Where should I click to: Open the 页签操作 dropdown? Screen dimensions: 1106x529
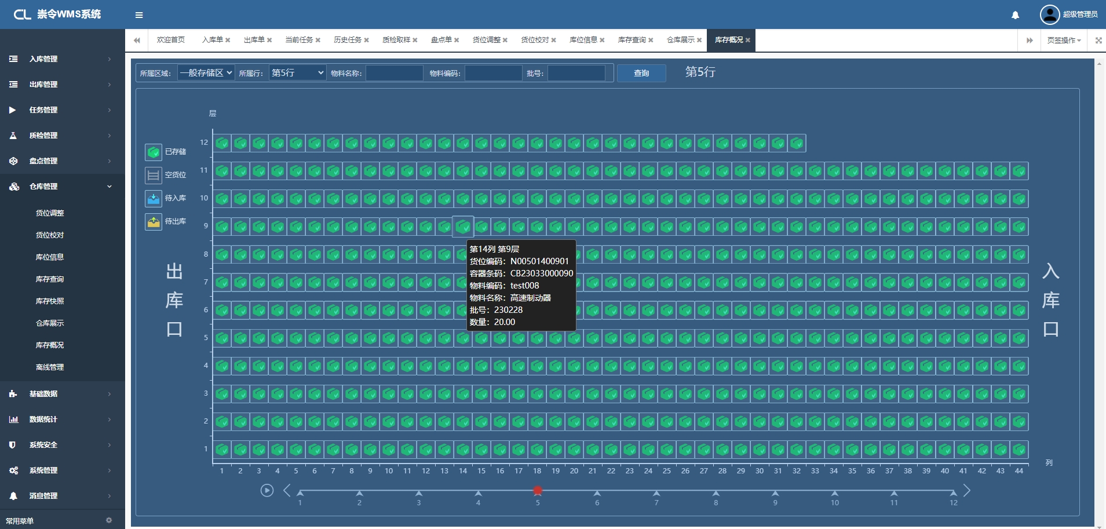(1064, 40)
